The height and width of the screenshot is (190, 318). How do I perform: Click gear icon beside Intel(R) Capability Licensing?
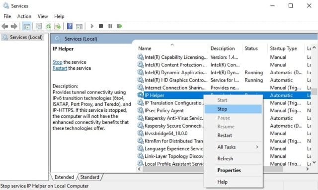[x=140, y=57]
